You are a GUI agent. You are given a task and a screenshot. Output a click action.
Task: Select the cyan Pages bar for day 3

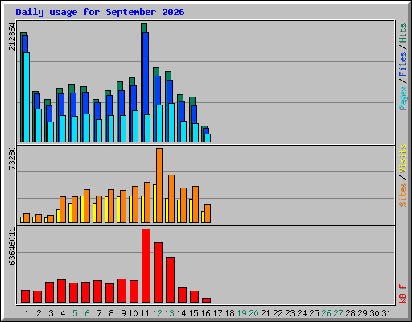pyautogui.click(x=51, y=132)
